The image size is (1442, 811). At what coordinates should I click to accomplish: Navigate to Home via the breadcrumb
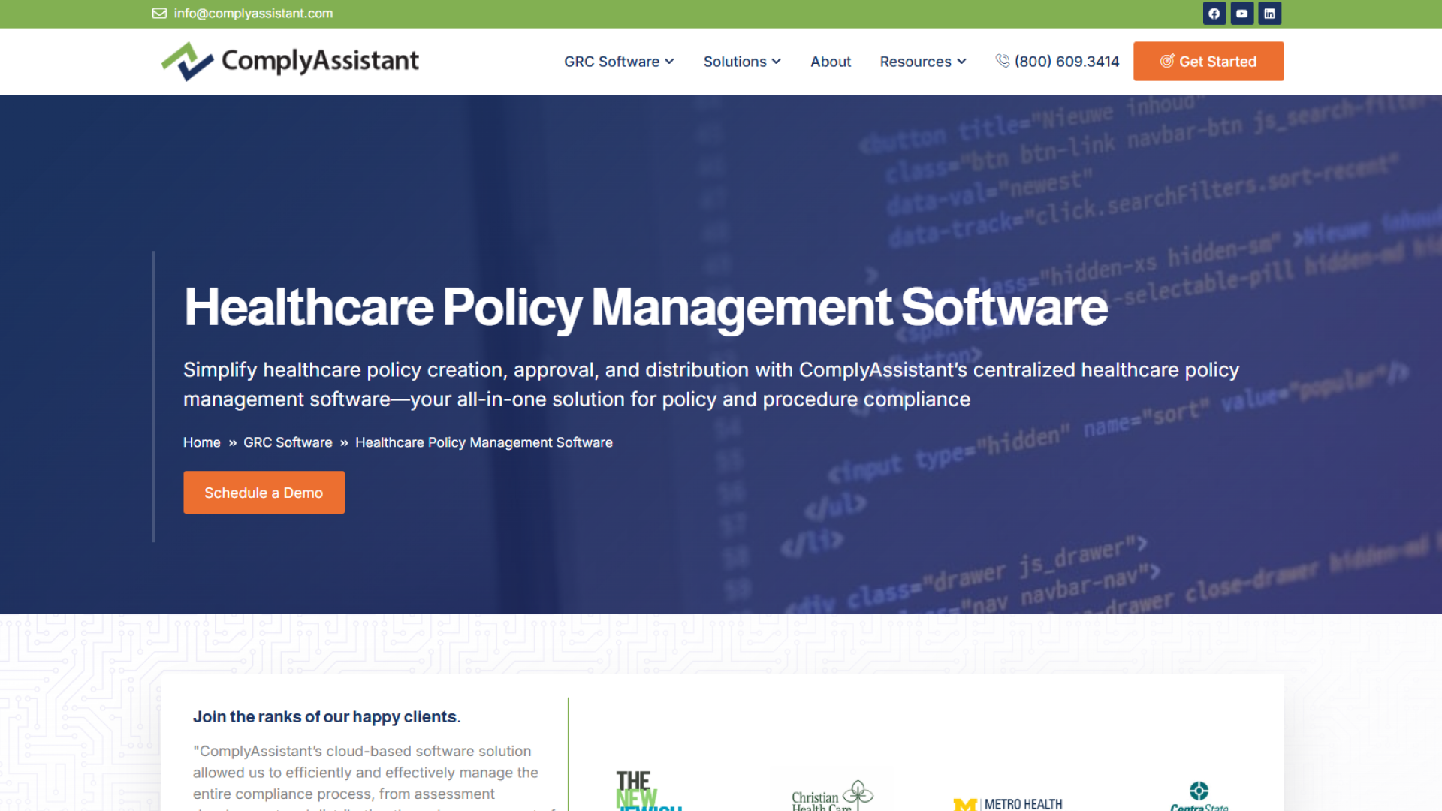pos(201,442)
